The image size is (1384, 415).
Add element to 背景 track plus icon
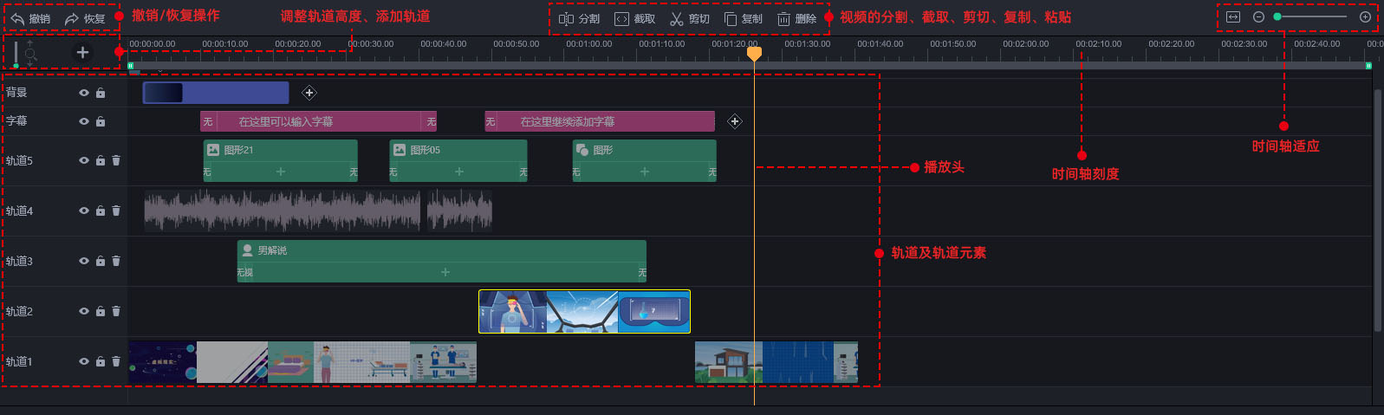(309, 93)
